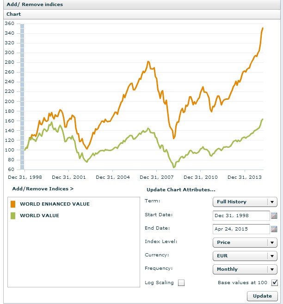Expand the Index Level Price dropdown
The height and width of the screenshot is (304, 283).
(x=244, y=243)
